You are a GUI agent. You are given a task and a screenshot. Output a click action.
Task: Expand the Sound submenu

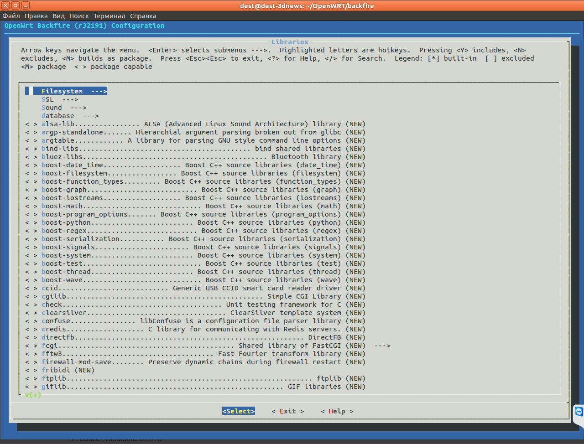64,108
